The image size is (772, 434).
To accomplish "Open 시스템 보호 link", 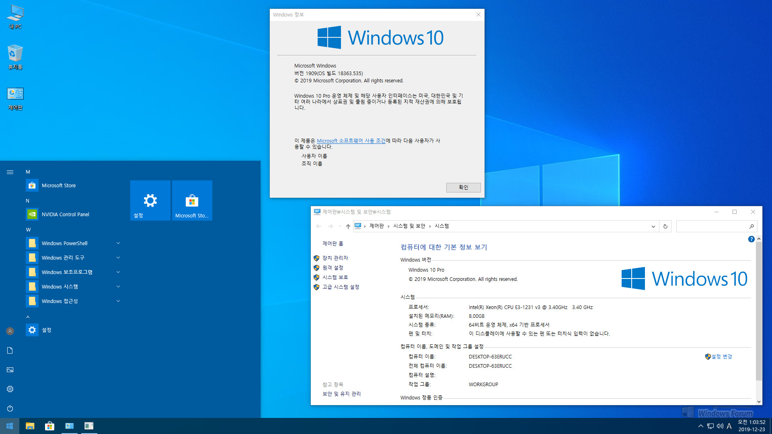I will [335, 277].
